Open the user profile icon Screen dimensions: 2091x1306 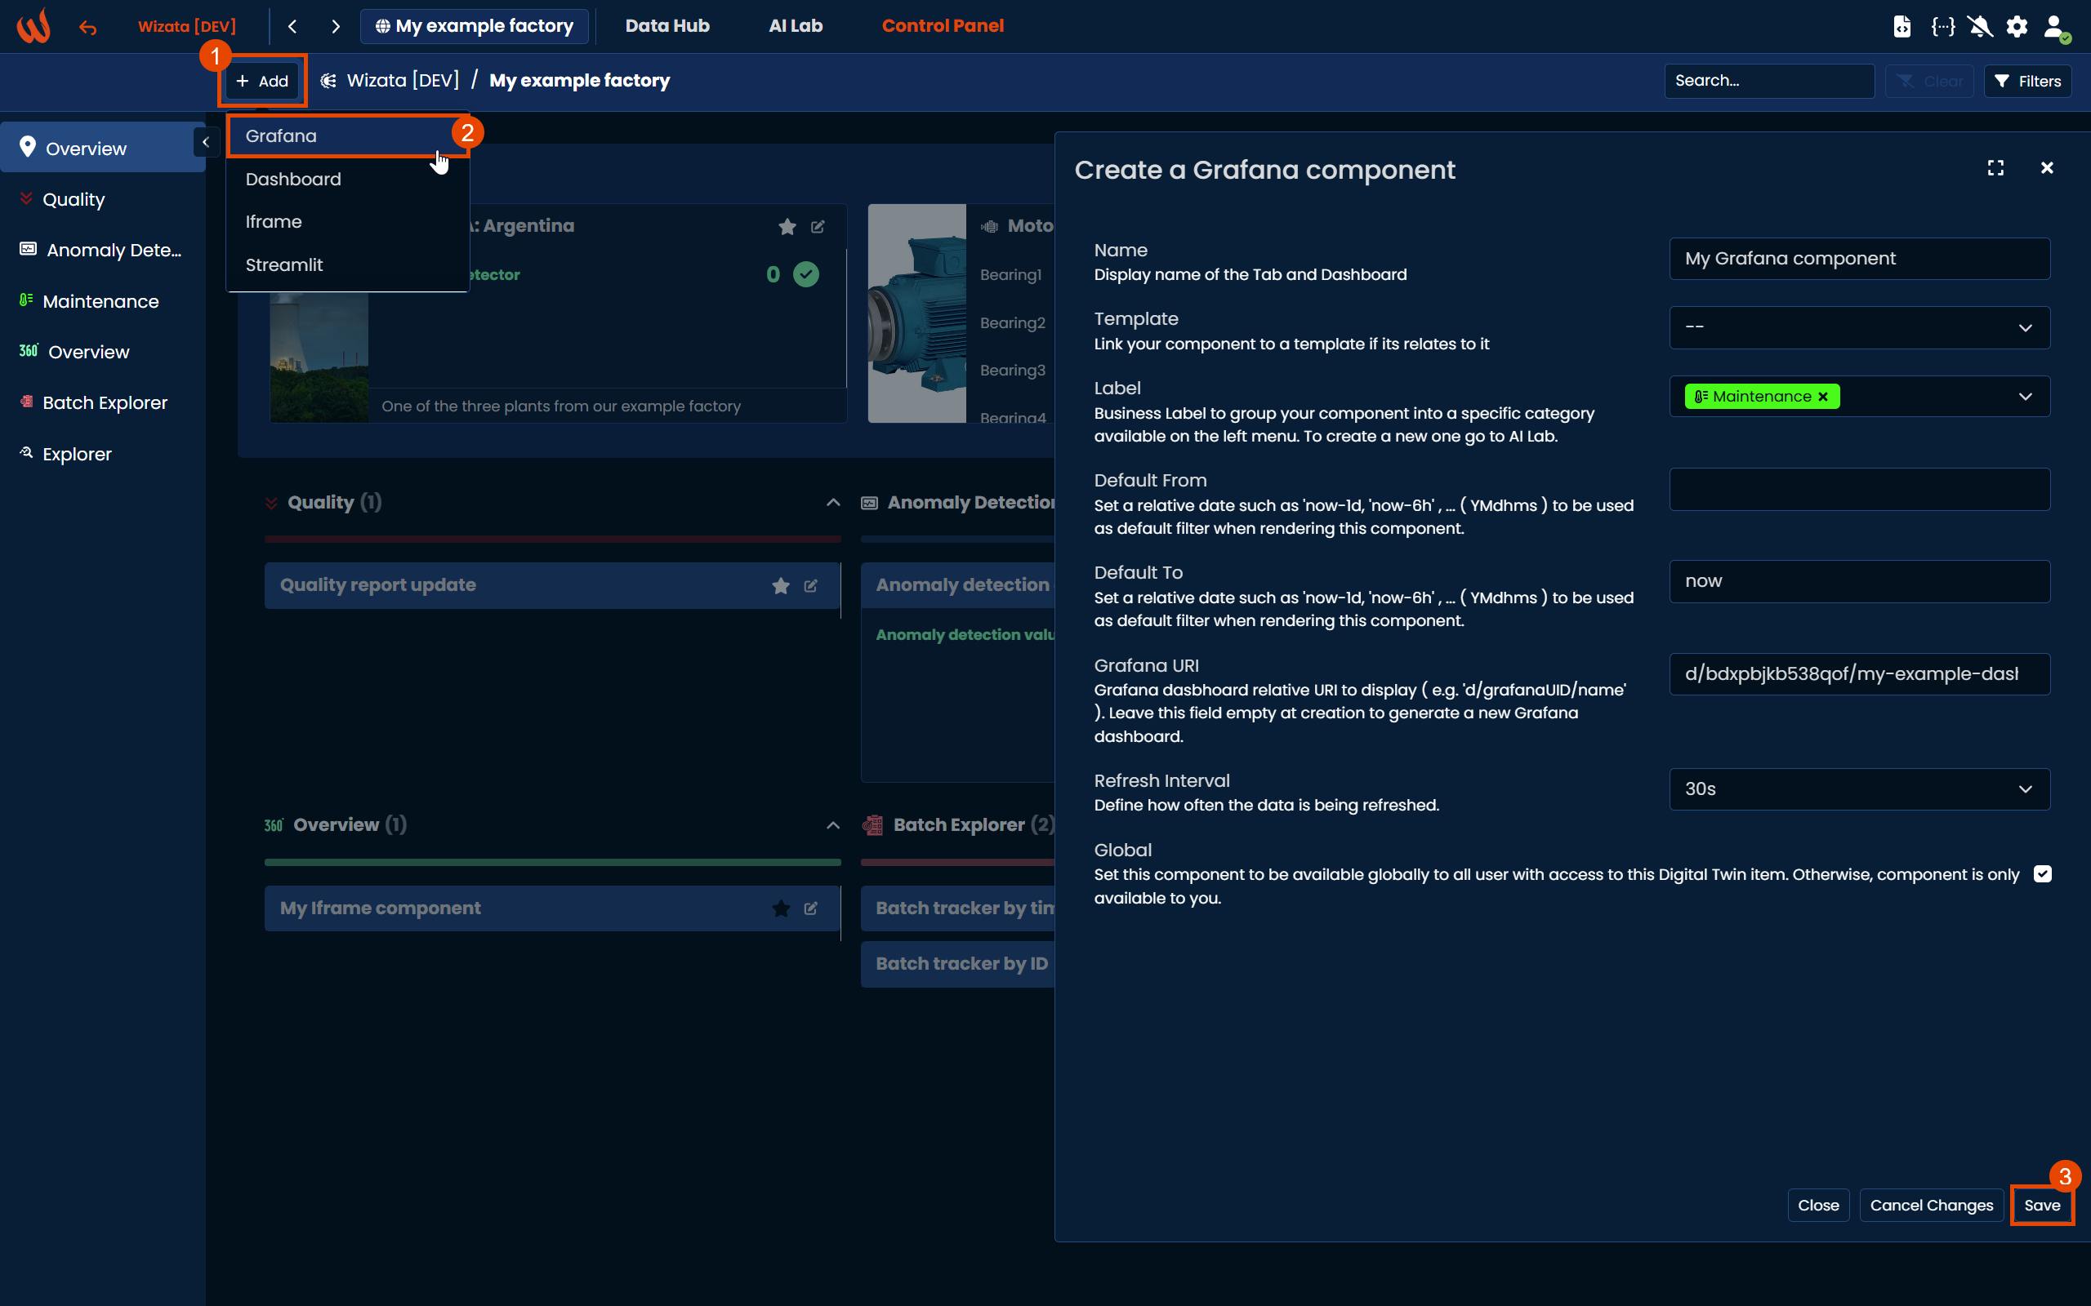pyautogui.click(x=2055, y=26)
